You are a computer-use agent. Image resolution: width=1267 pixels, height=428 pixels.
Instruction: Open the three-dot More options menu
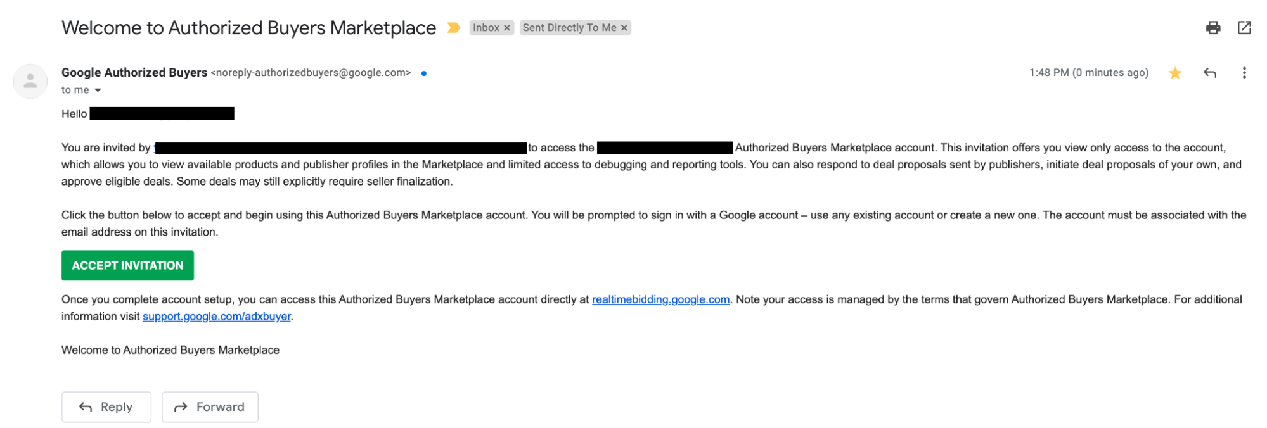tap(1244, 73)
